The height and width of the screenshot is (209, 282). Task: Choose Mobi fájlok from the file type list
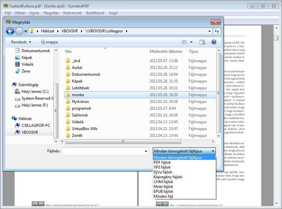pos(184,186)
